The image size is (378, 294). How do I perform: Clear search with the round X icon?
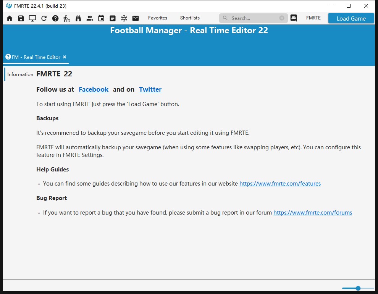pyautogui.click(x=281, y=18)
